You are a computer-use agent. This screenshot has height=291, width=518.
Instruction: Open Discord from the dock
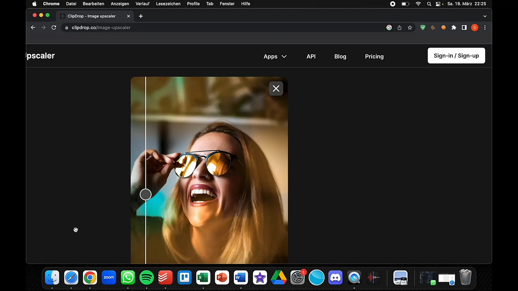point(335,278)
